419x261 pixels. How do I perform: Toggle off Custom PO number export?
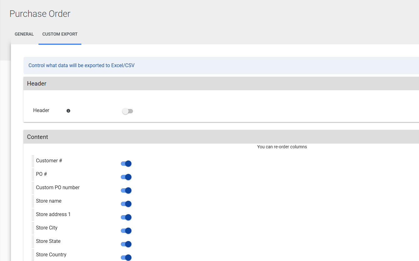126,190
